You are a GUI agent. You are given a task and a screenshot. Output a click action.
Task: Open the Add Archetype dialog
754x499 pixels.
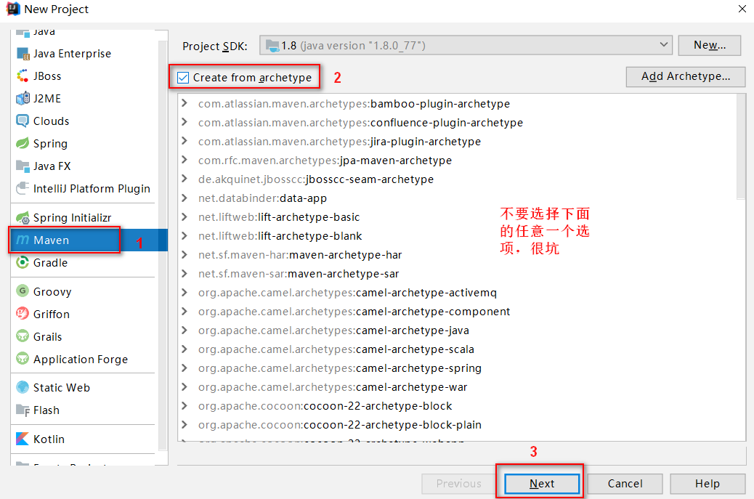[x=684, y=76]
